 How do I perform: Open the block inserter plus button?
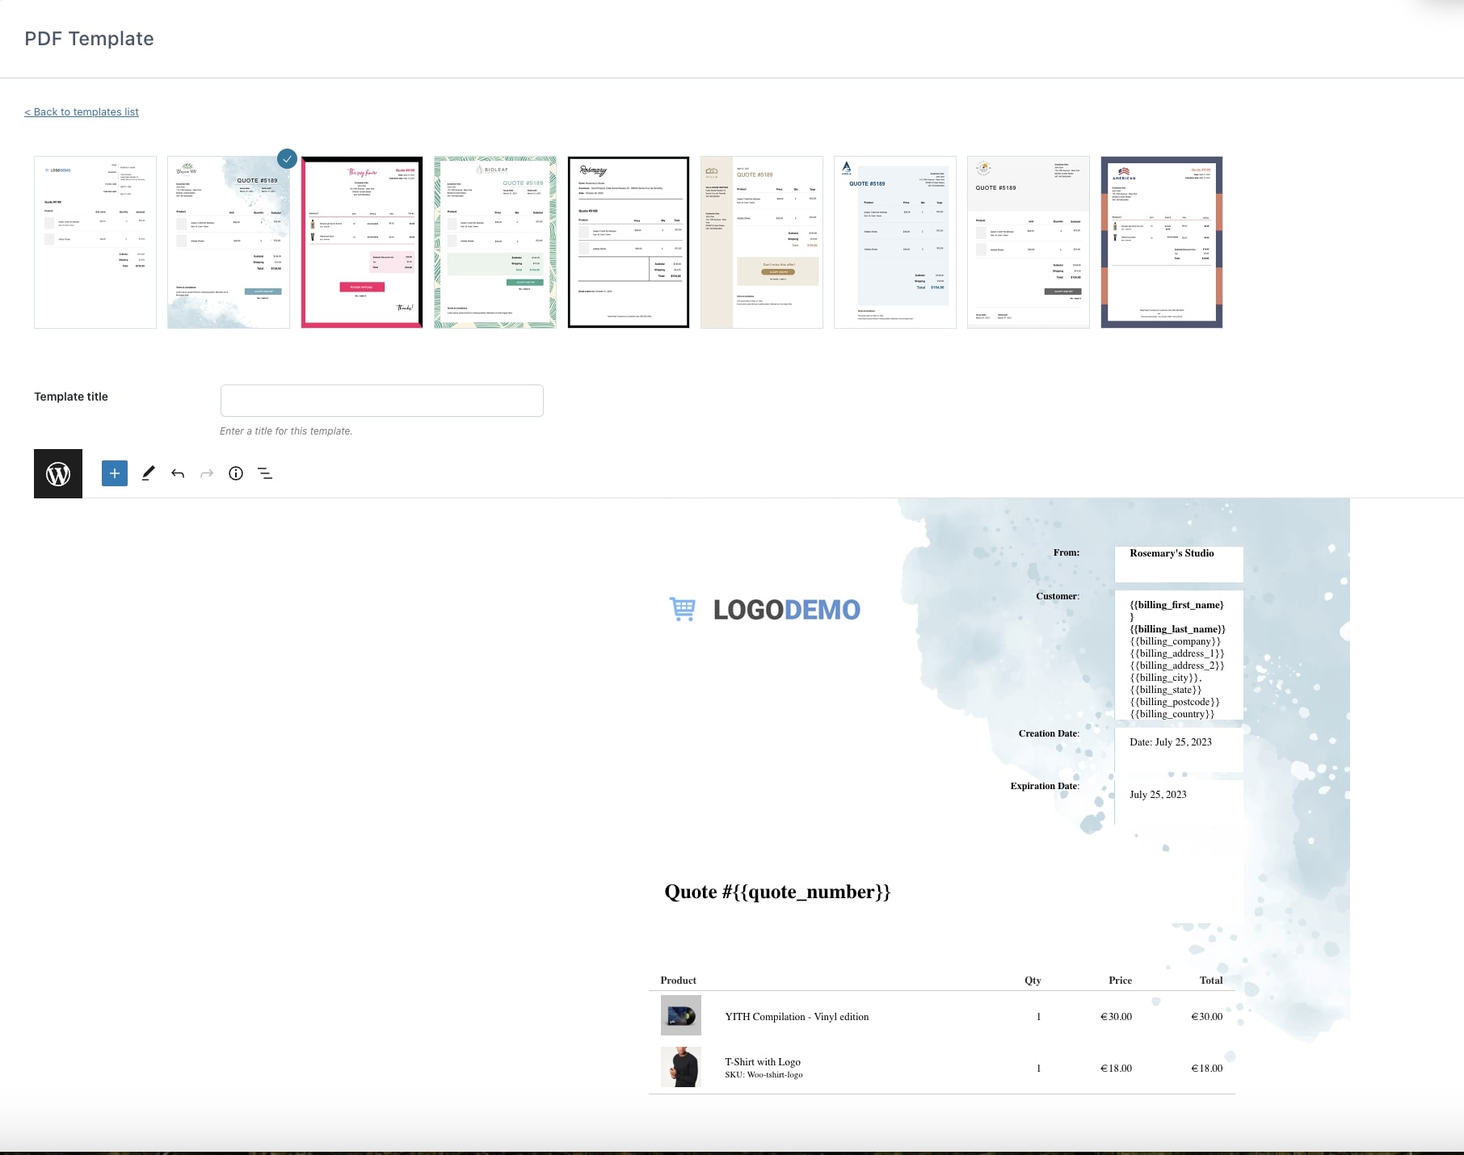115,473
